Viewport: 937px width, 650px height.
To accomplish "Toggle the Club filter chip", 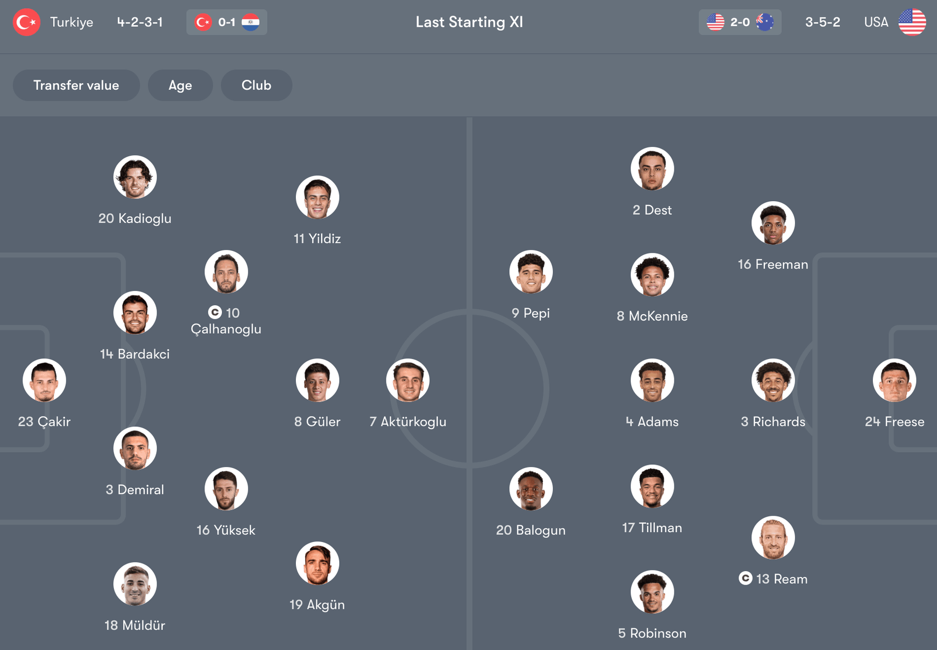I will tap(256, 85).
